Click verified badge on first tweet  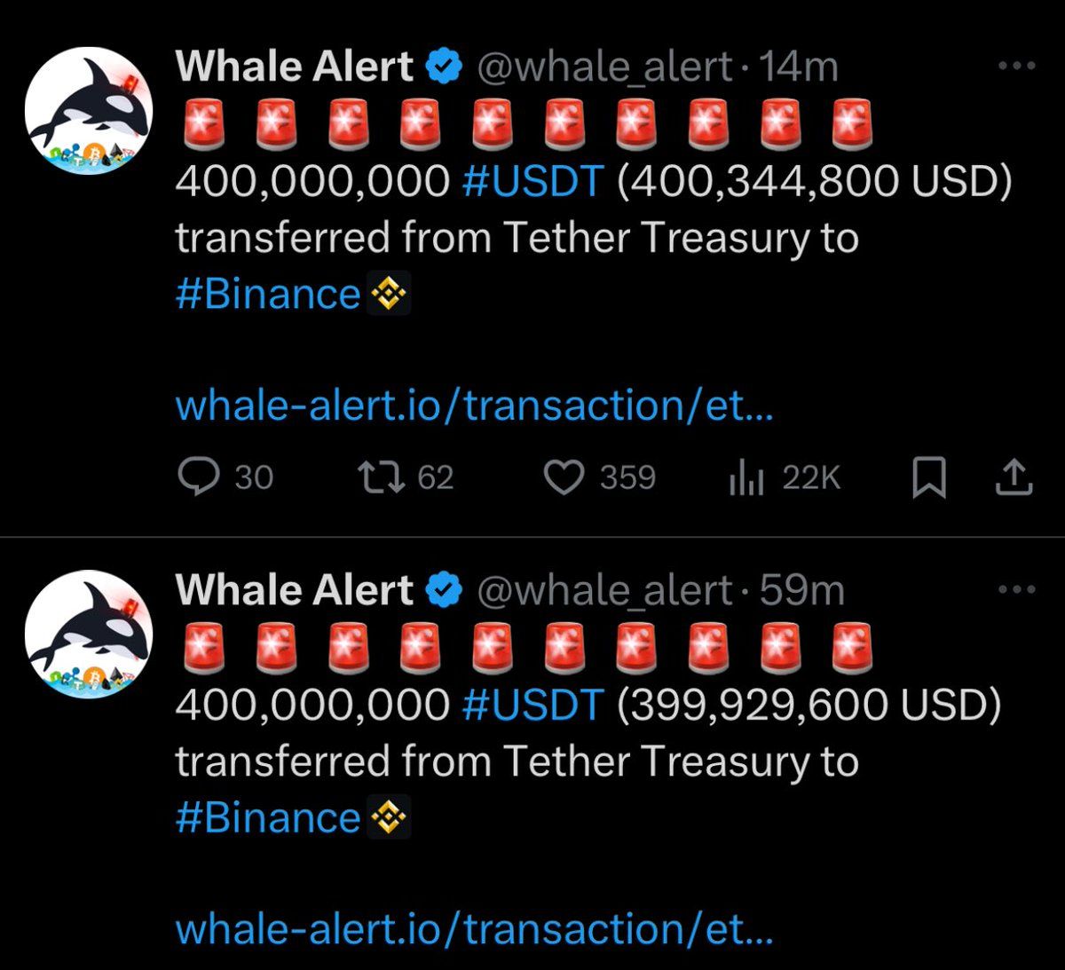click(445, 67)
